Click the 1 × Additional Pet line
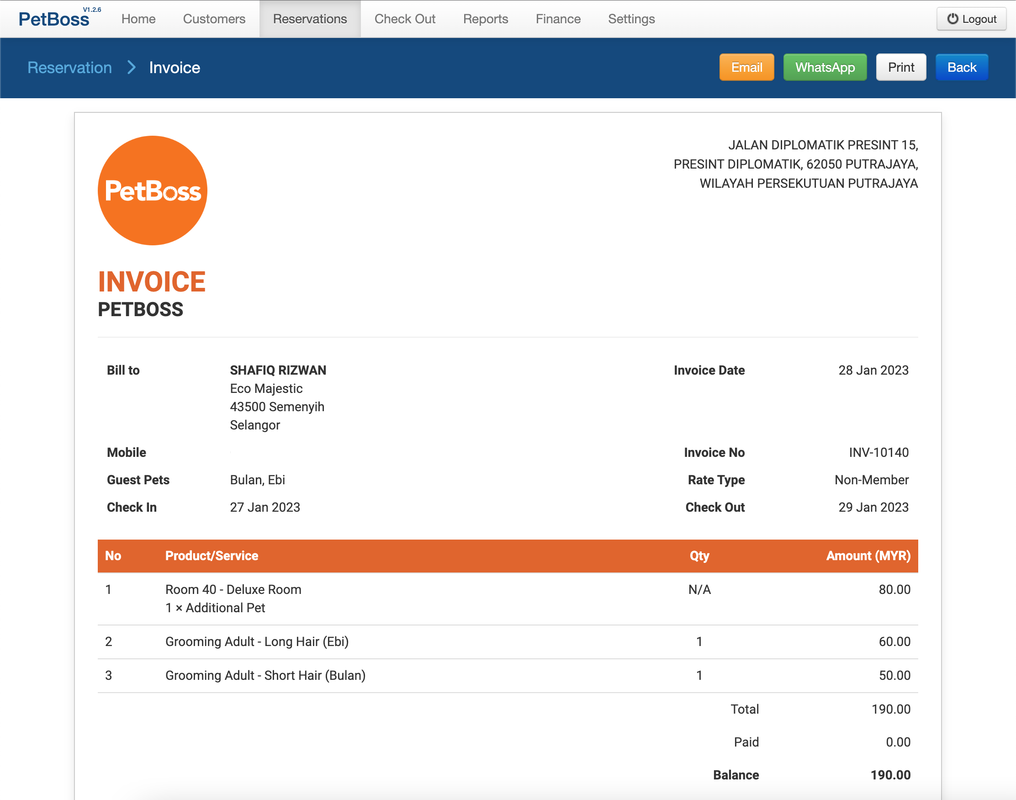Image resolution: width=1016 pixels, height=800 pixels. tap(215, 608)
